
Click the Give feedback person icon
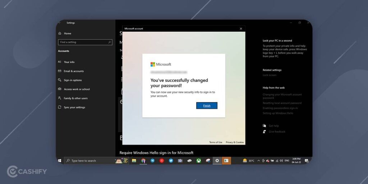pos(264,132)
